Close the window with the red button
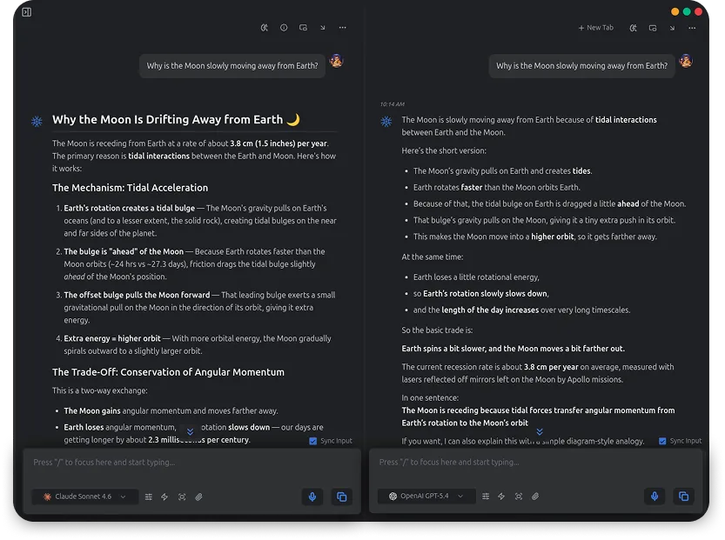 coord(698,11)
